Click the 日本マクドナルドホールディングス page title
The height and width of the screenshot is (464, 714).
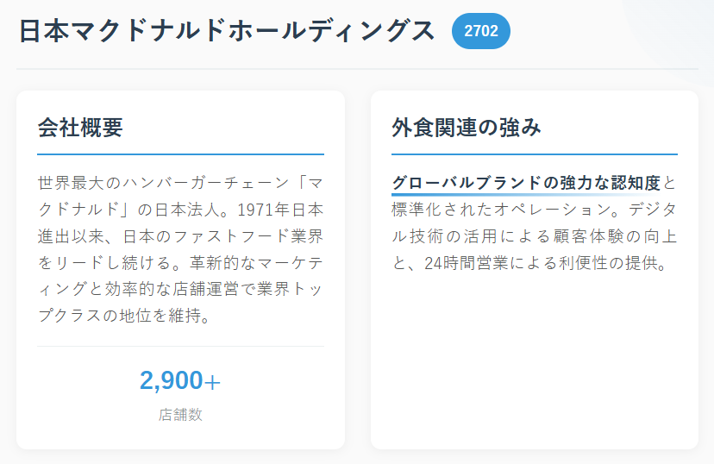(228, 30)
